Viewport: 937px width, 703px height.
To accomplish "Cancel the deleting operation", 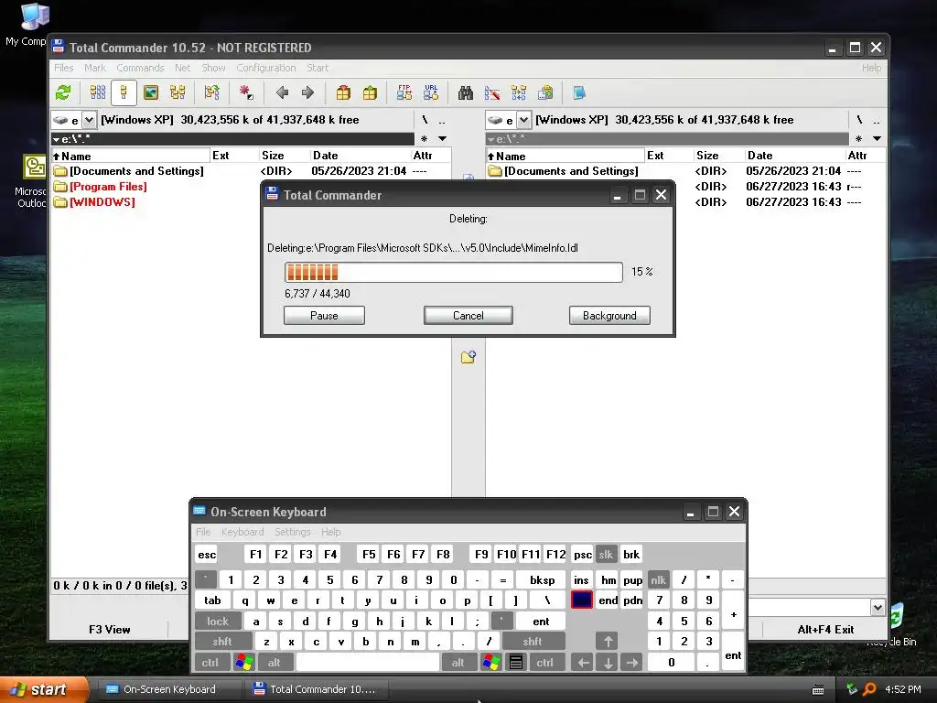I will click(x=468, y=316).
